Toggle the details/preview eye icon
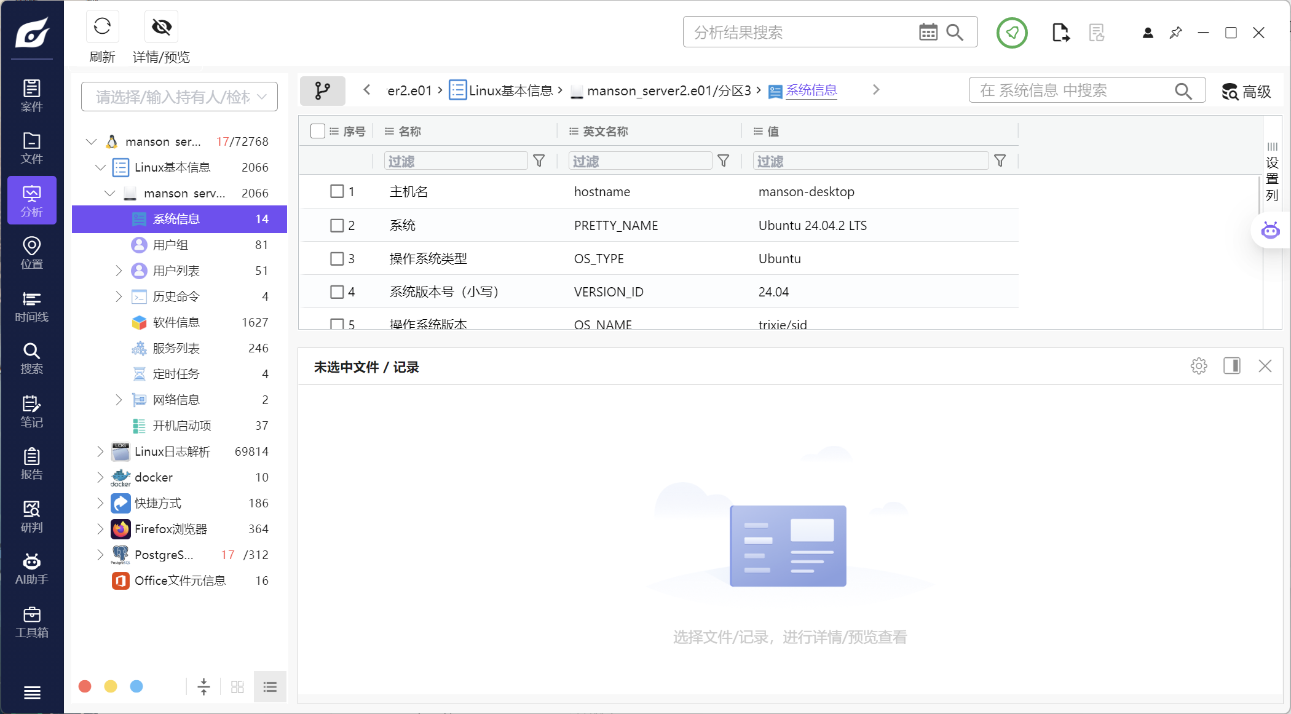The width and height of the screenshot is (1291, 714). coord(161,26)
